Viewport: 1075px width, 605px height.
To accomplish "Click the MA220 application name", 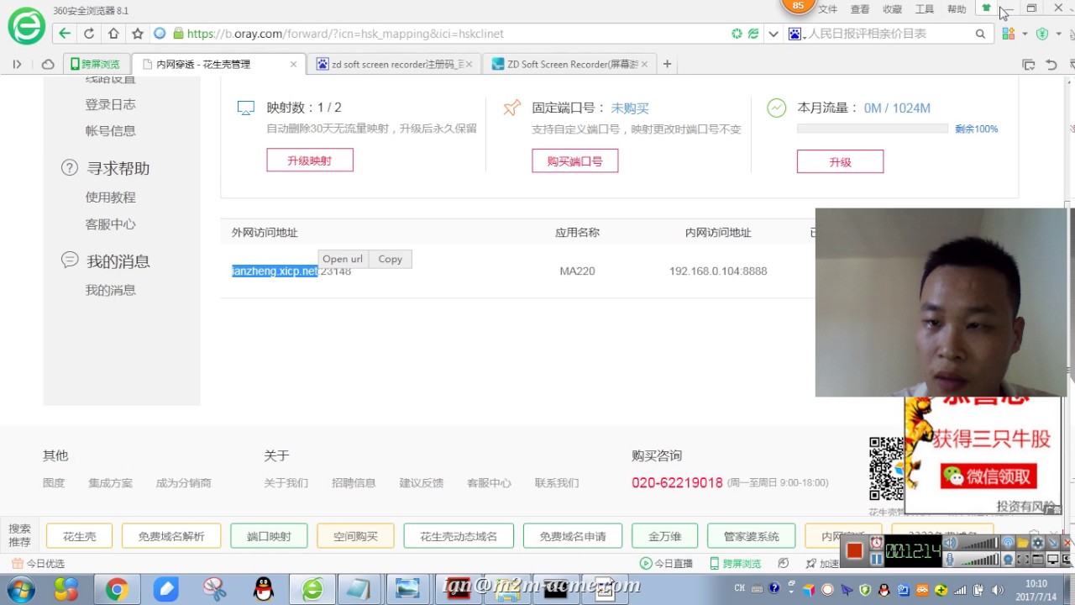I will [x=577, y=271].
